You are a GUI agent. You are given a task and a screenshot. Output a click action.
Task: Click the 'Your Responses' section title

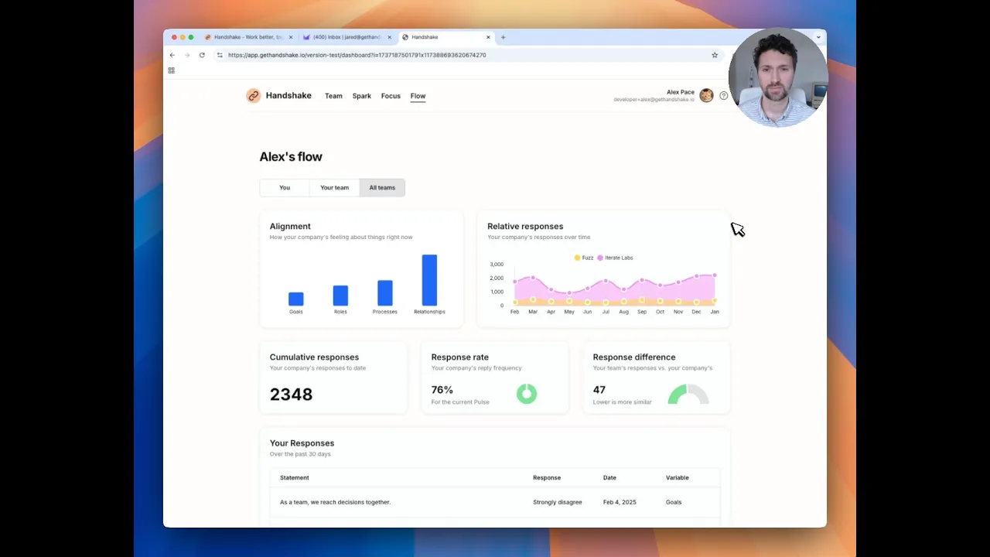pyautogui.click(x=302, y=443)
